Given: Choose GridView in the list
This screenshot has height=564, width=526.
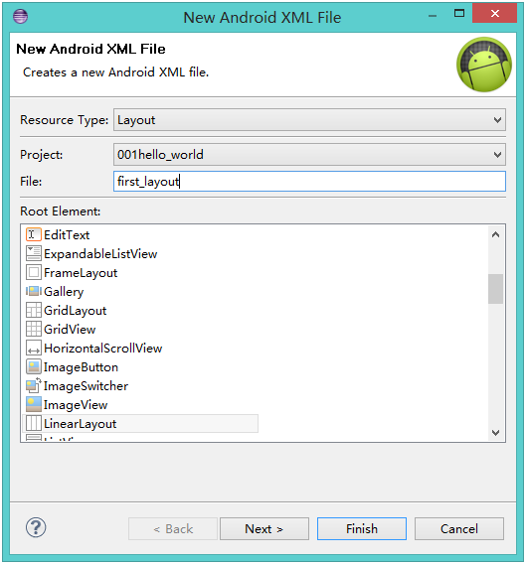Looking at the screenshot, I should pos(70,330).
